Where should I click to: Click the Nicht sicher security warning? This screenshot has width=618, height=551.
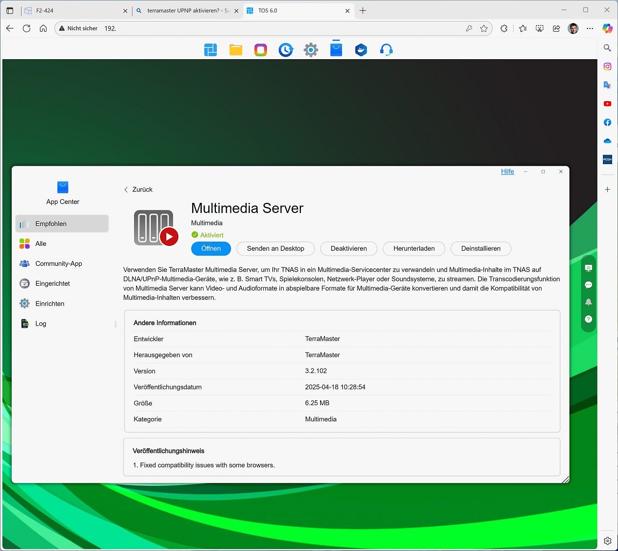(x=78, y=29)
